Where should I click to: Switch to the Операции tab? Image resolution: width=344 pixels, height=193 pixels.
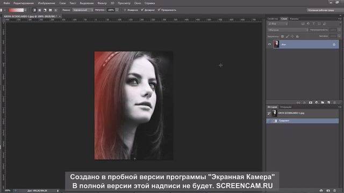[x=286, y=107]
